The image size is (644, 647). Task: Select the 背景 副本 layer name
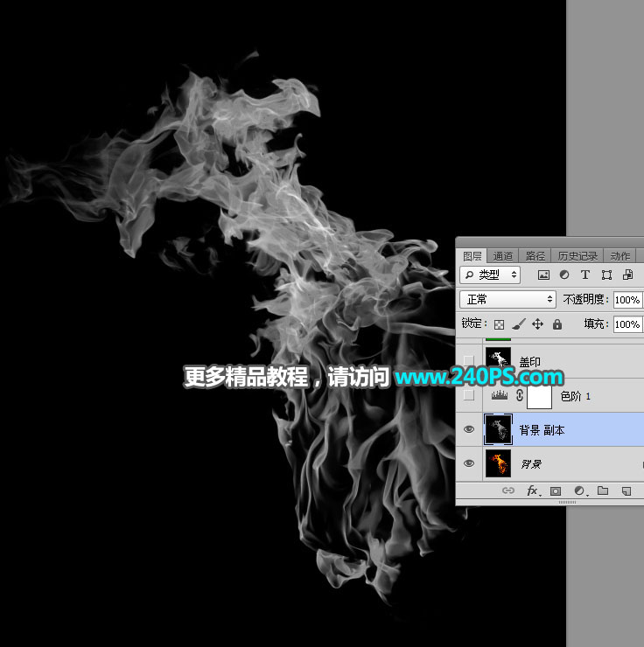point(542,430)
